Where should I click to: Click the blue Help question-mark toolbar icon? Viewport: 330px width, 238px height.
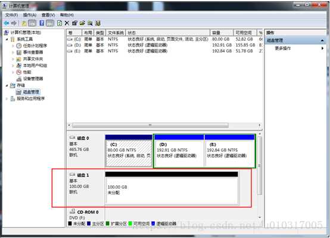[42, 23]
